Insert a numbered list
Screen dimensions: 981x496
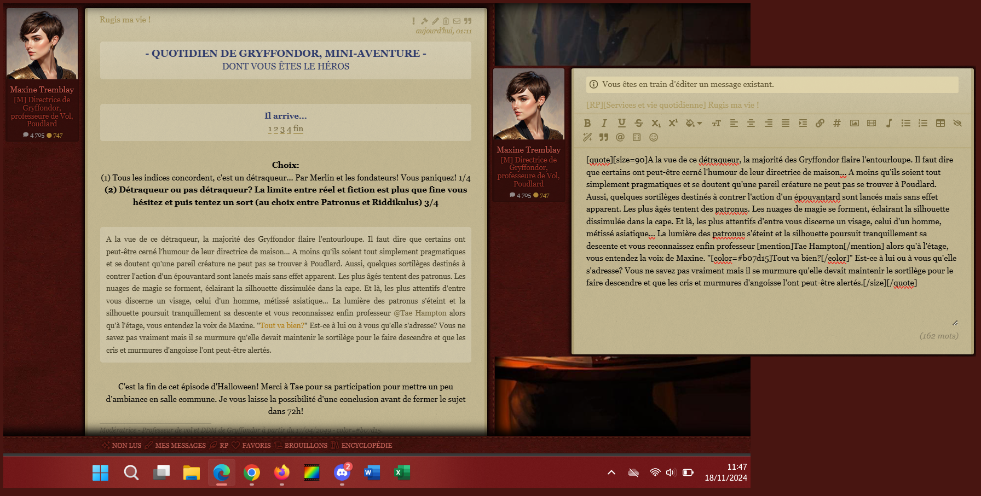[923, 123]
